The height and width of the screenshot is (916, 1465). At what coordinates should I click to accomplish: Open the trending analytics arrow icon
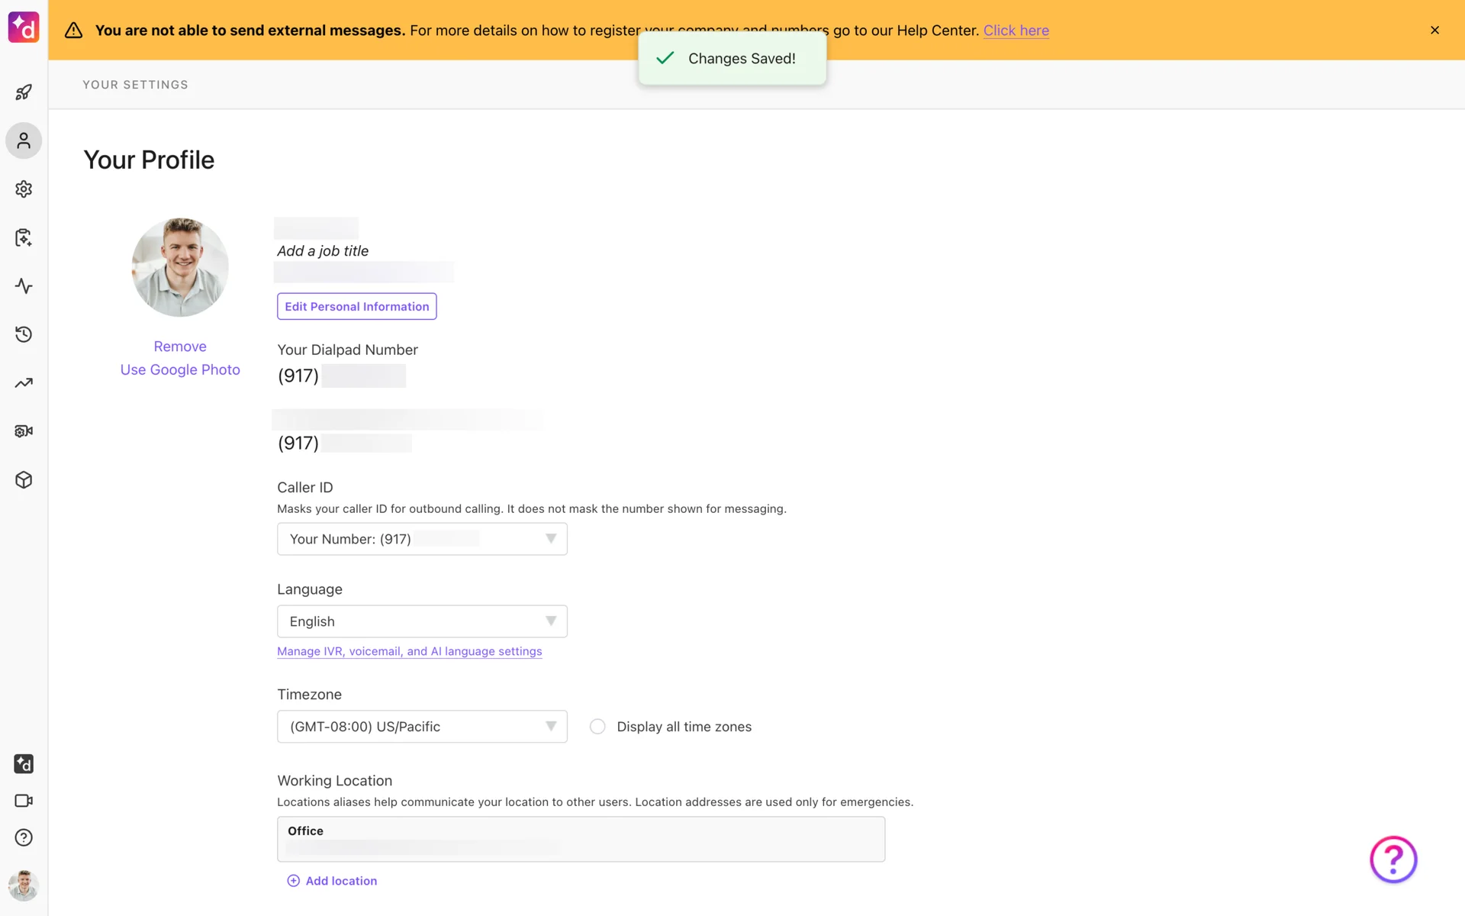[24, 383]
